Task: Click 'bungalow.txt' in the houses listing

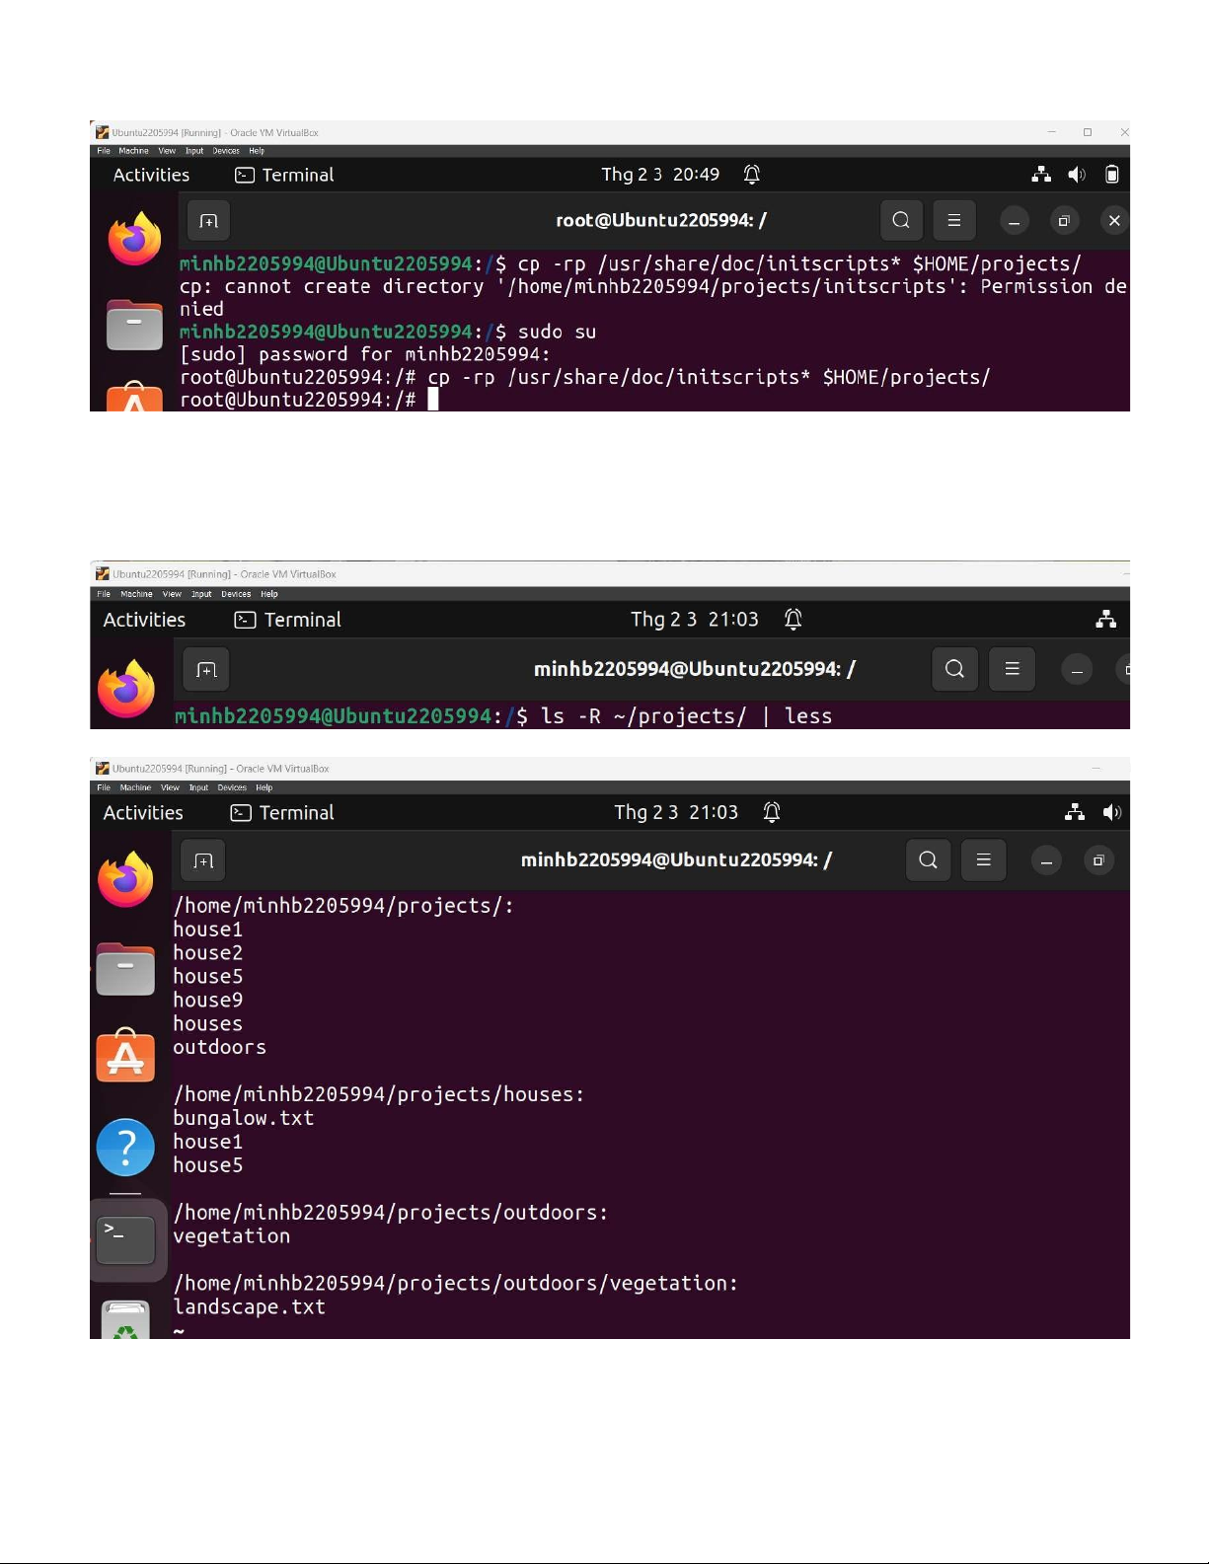Action: (244, 1118)
